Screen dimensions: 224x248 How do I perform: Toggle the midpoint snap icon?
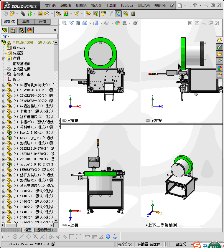pos(22,237)
